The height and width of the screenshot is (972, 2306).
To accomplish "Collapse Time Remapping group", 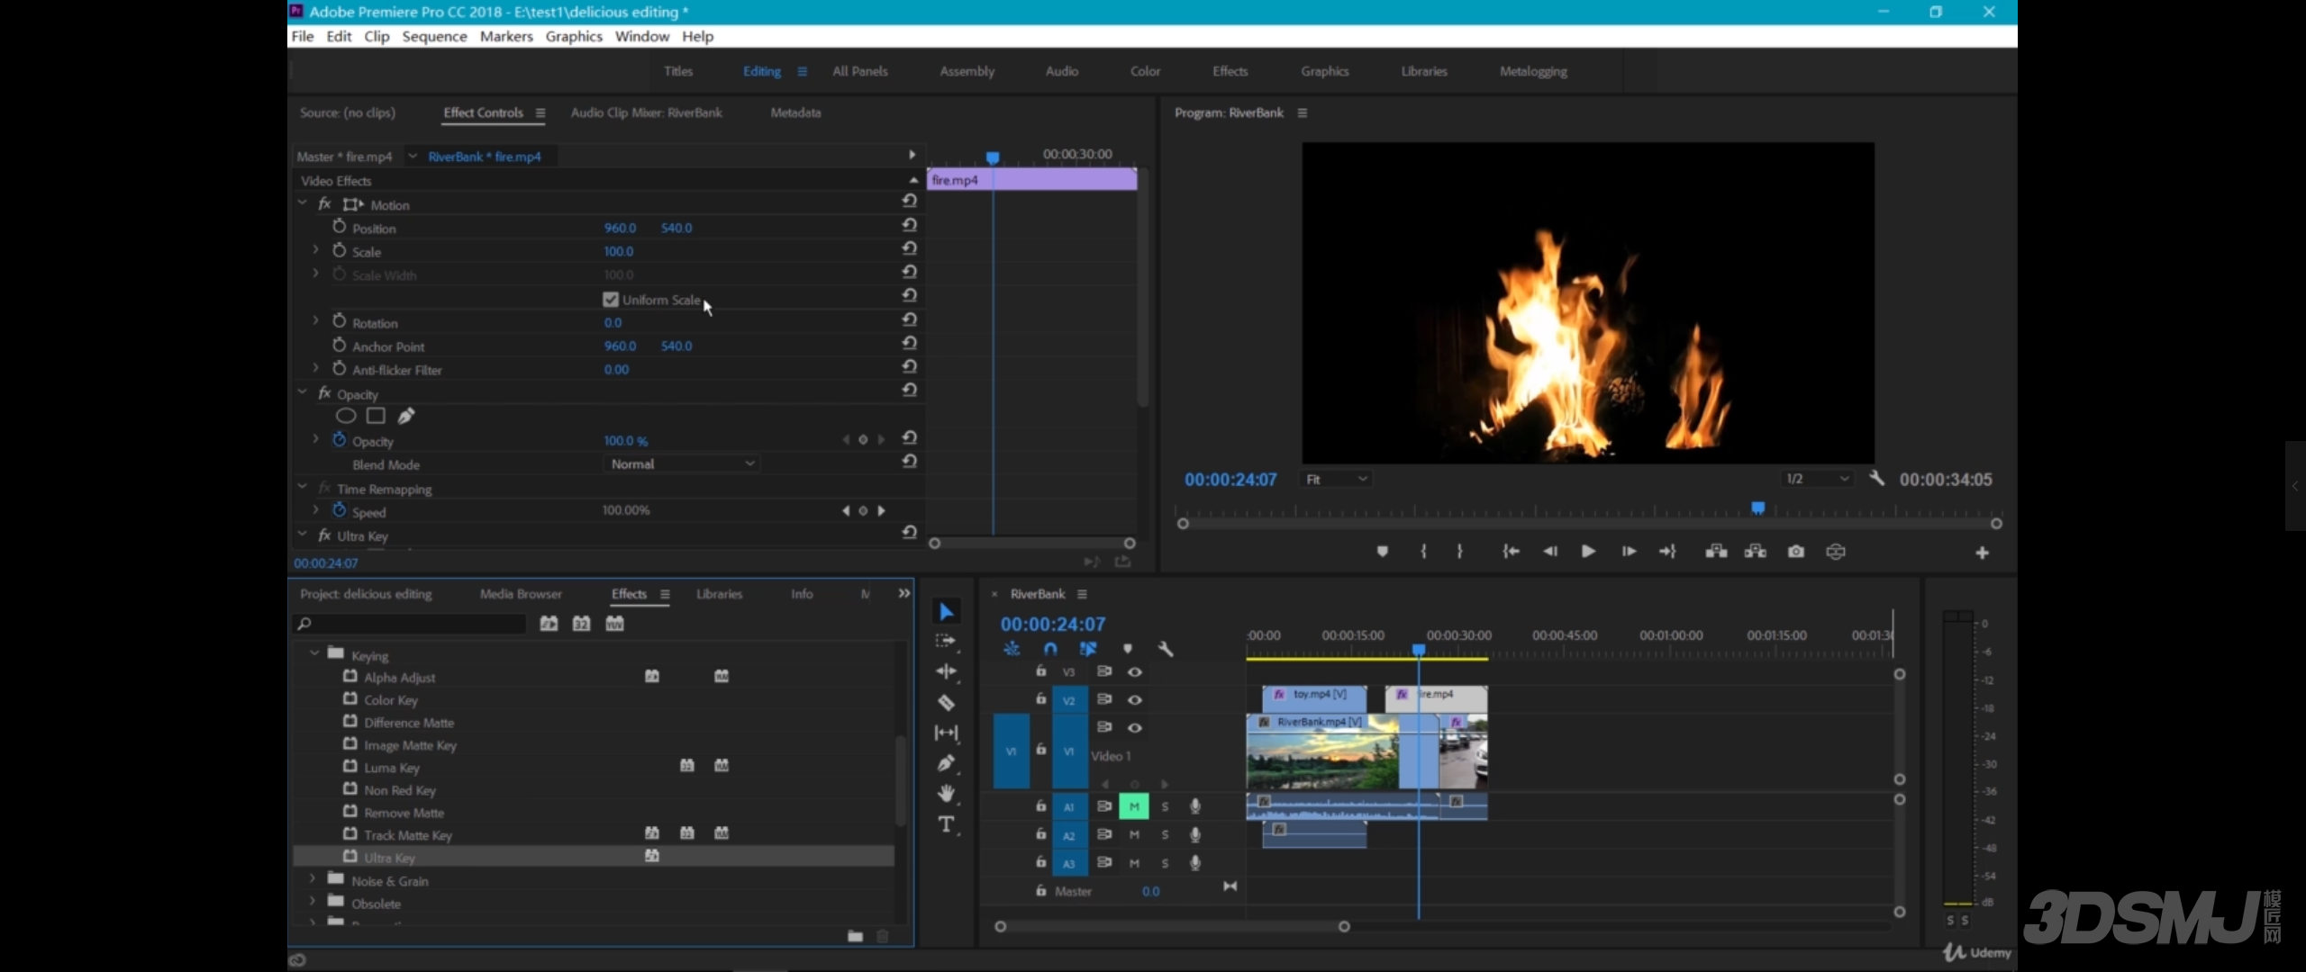I will pos(303,488).
